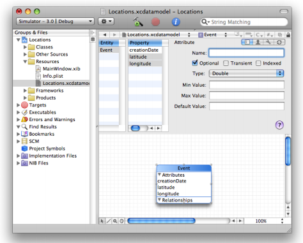Viewport: 303px width, 243px height.
Task: Select the longitude property row
Action: (x=145, y=64)
